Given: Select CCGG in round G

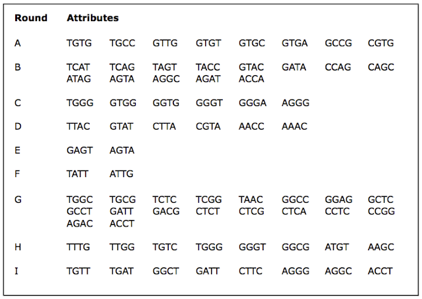Looking at the screenshot, I should (x=381, y=211).
